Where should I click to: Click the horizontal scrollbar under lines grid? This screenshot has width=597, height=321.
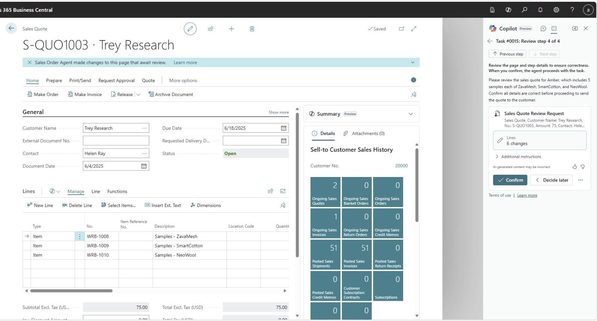71,291
